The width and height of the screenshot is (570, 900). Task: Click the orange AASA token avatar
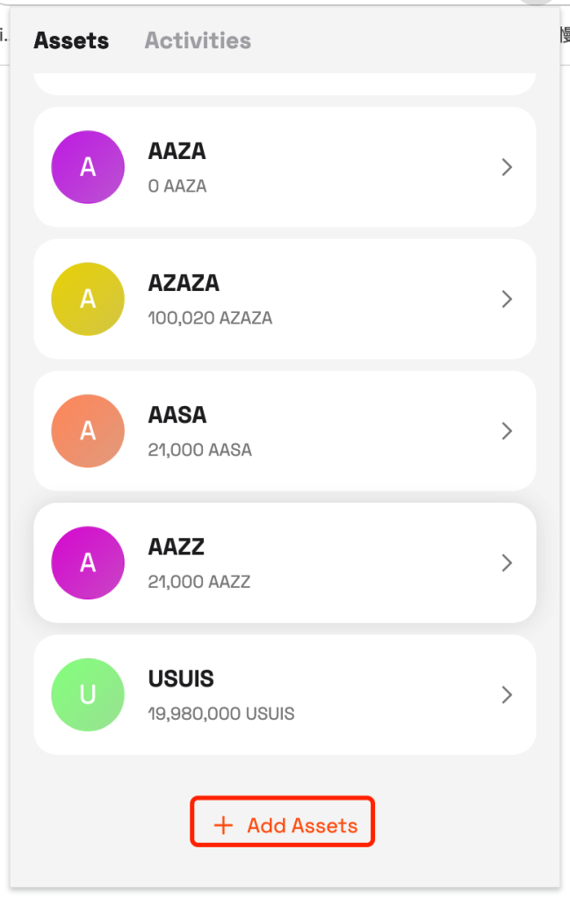coord(88,431)
